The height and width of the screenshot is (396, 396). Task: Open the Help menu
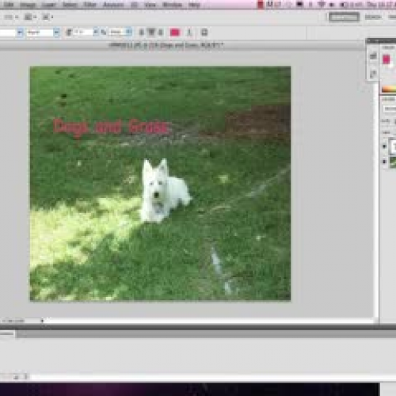(x=194, y=5)
